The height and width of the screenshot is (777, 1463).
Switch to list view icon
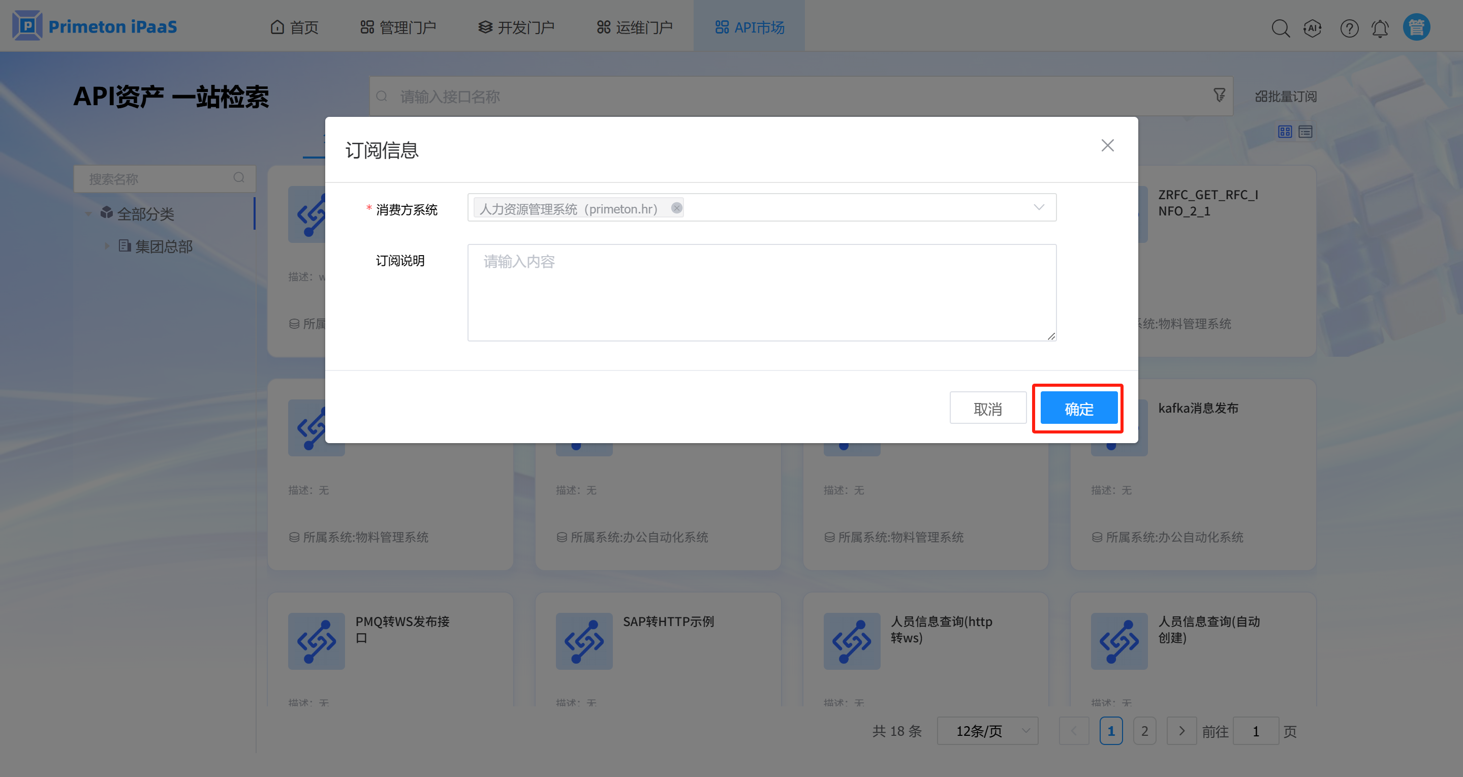tap(1305, 132)
